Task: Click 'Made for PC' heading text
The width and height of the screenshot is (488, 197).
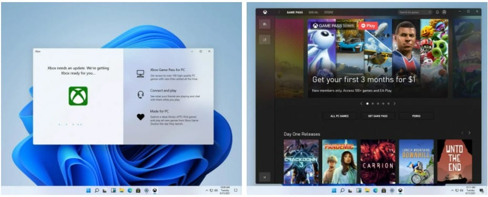Action: (159, 111)
